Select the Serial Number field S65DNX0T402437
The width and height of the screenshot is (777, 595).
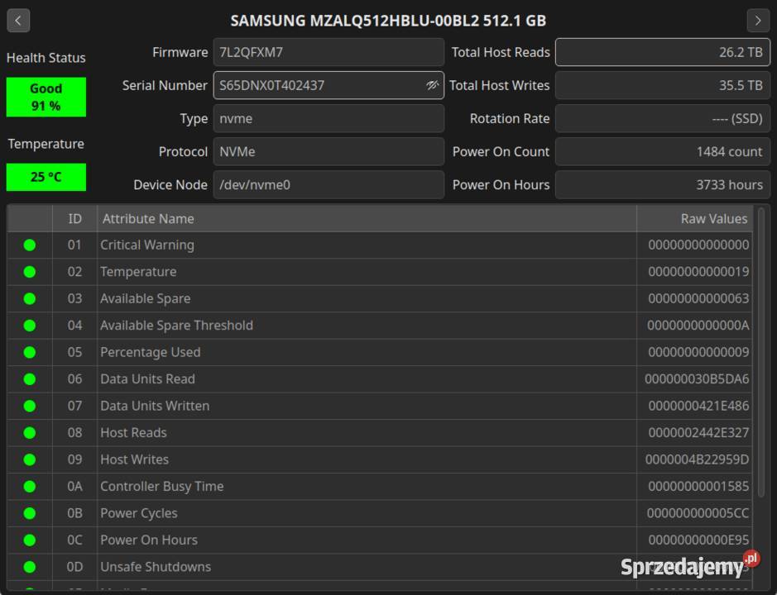pos(329,85)
